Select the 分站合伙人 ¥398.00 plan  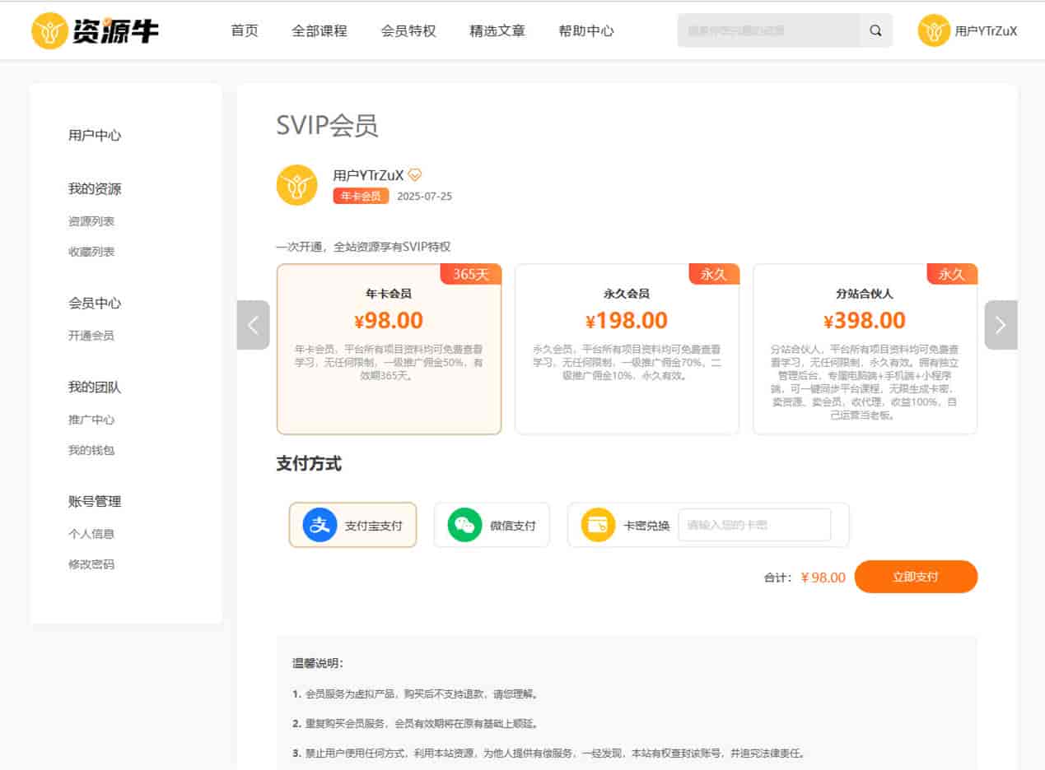(865, 349)
